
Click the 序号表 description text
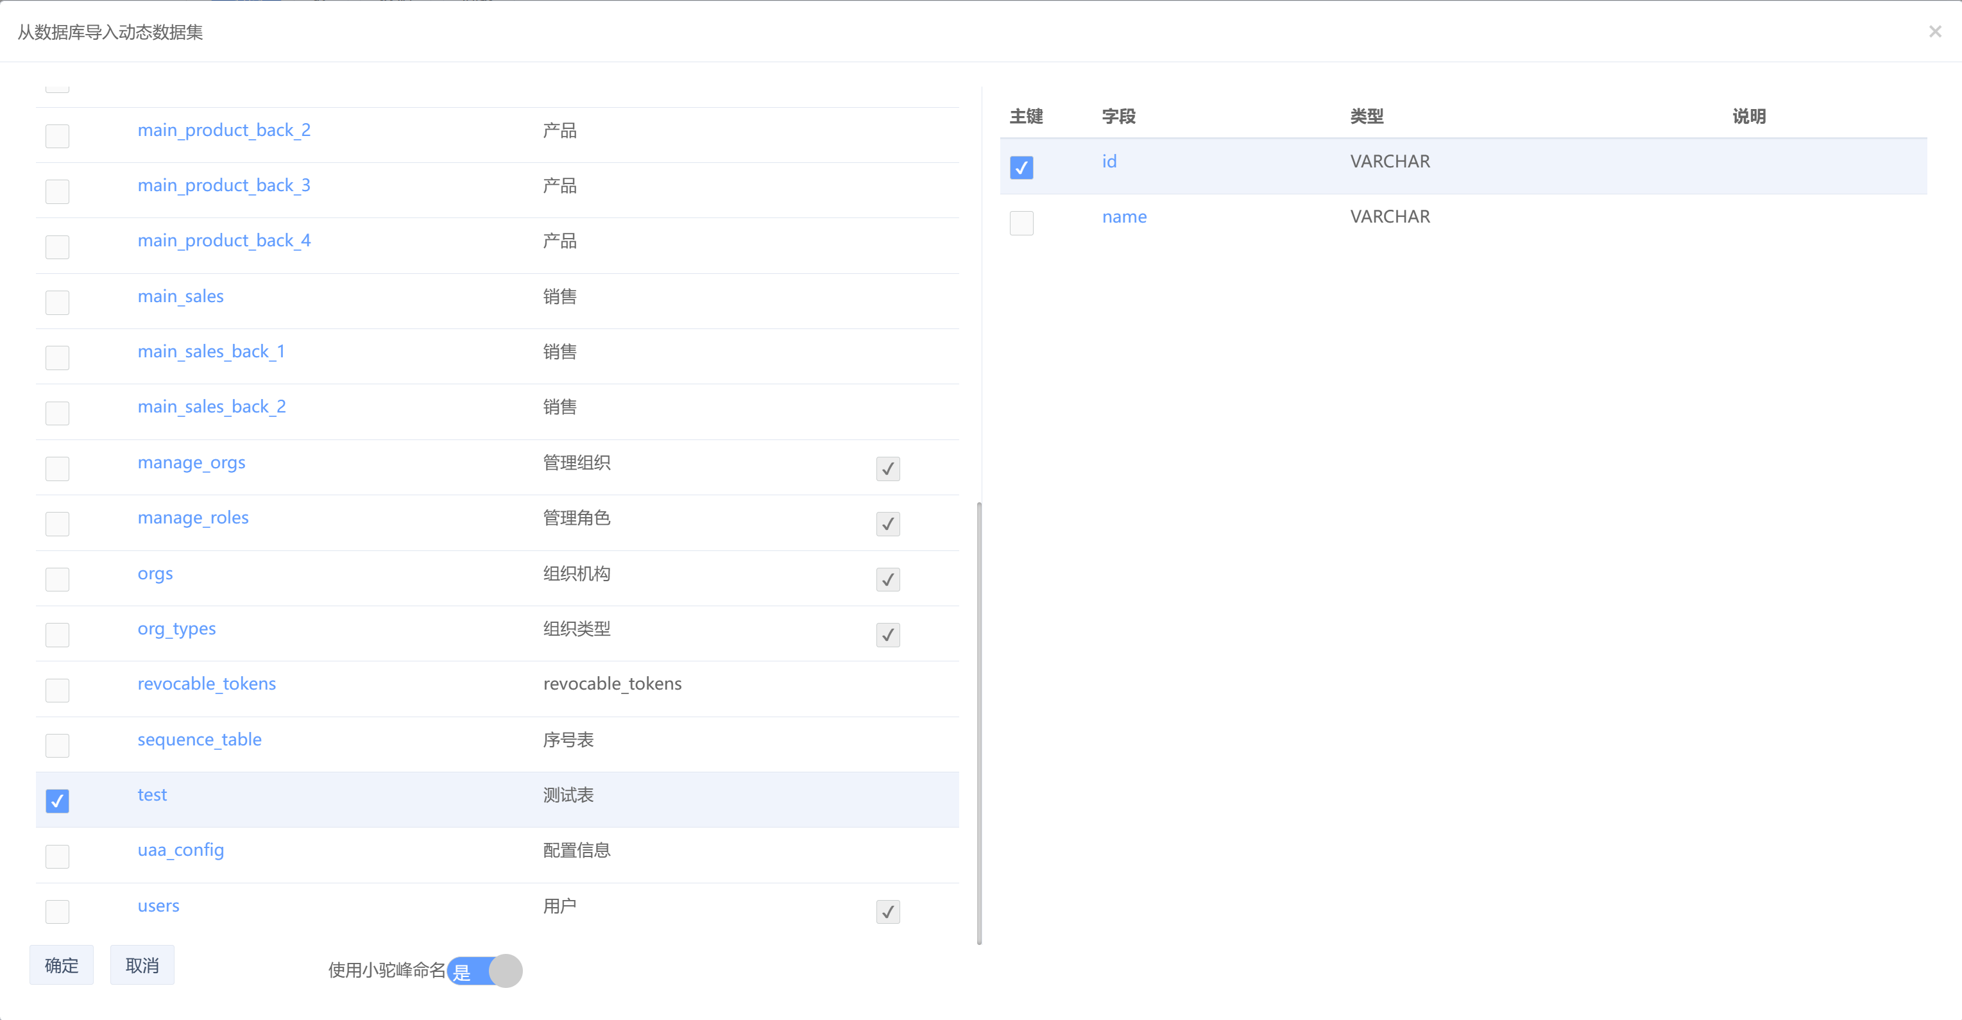coord(568,740)
